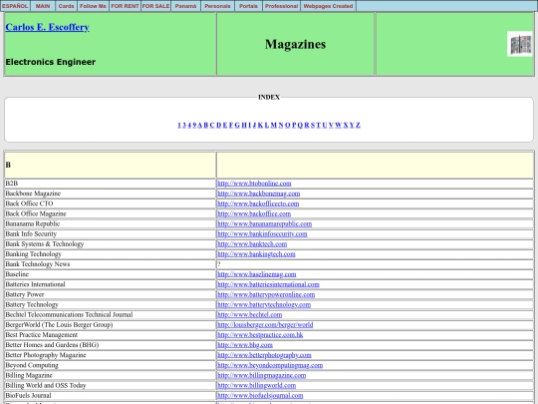Open the bankingtech.com link
The width and height of the screenshot is (538, 404).
(x=256, y=254)
